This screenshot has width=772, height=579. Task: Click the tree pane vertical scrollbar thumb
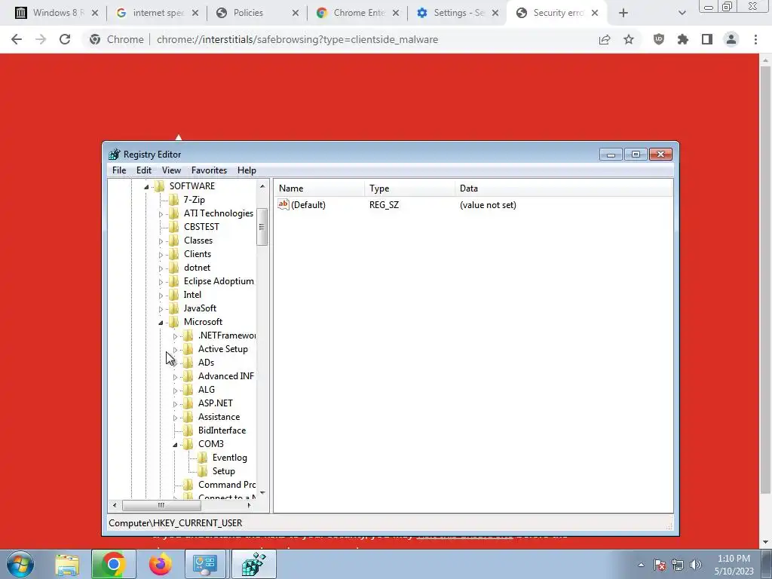[x=262, y=226]
